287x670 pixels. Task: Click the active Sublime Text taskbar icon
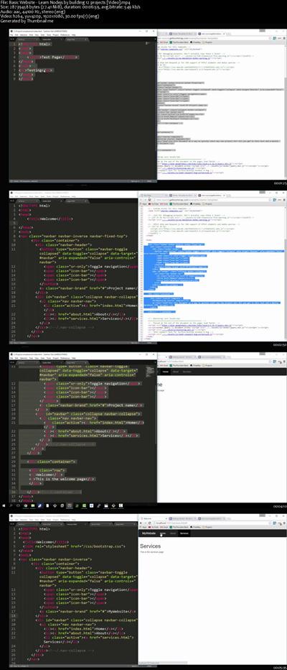coord(70,505)
